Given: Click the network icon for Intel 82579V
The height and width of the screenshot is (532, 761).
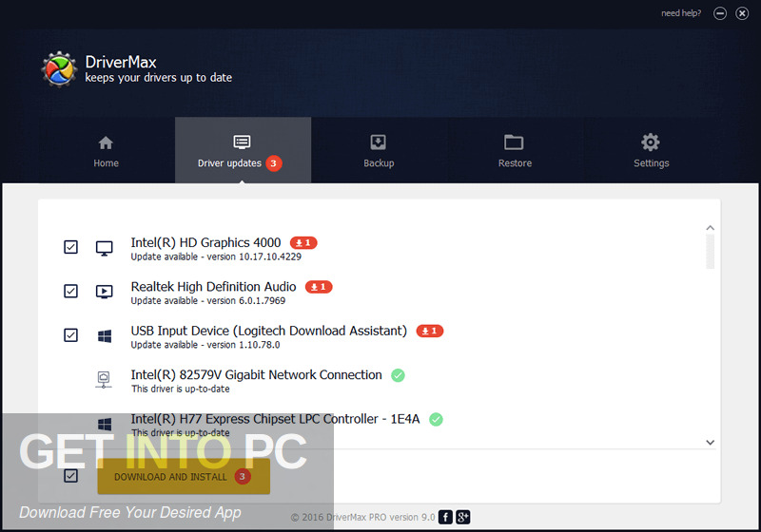Looking at the screenshot, I should (x=104, y=379).
